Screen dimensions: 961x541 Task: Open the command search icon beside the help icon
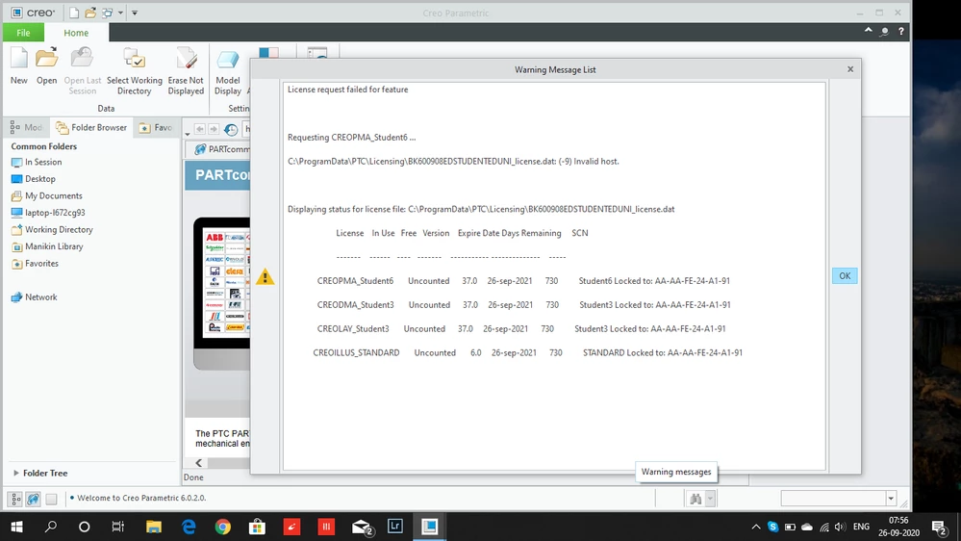point(884,31)
